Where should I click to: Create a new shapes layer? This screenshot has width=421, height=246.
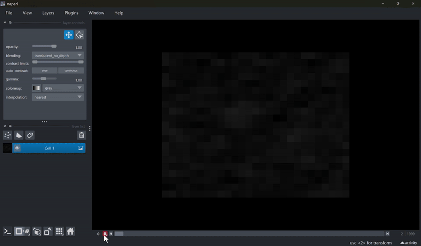click(x=19, y=135)
